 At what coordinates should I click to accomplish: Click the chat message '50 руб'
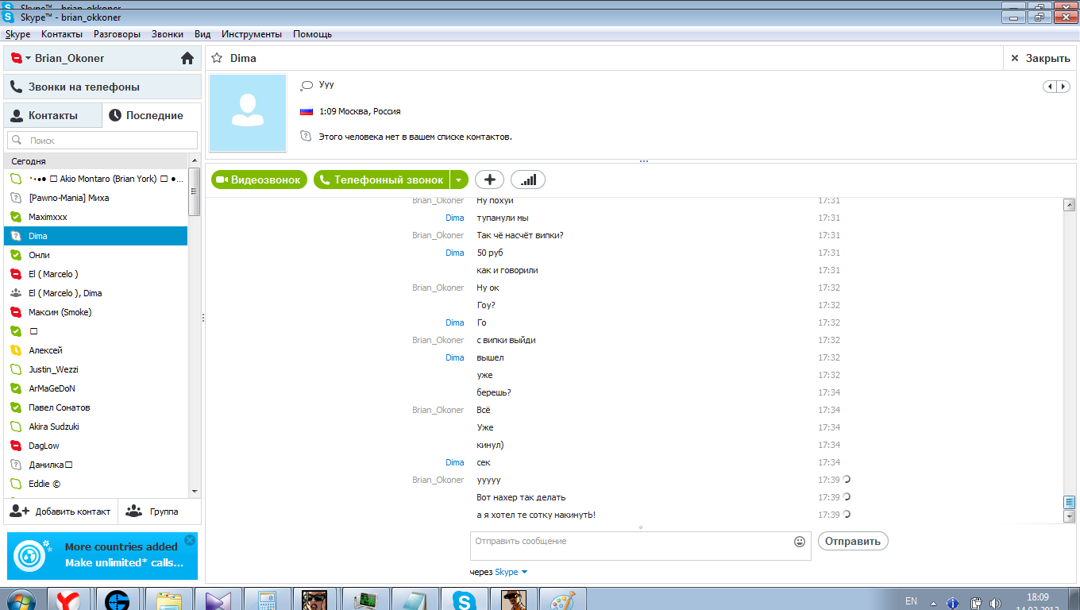click(490, 253)
